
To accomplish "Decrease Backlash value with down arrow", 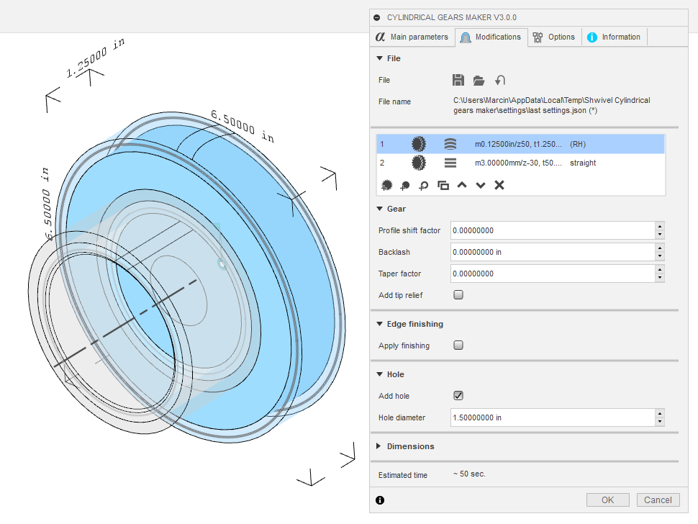I will coord(660,256).
